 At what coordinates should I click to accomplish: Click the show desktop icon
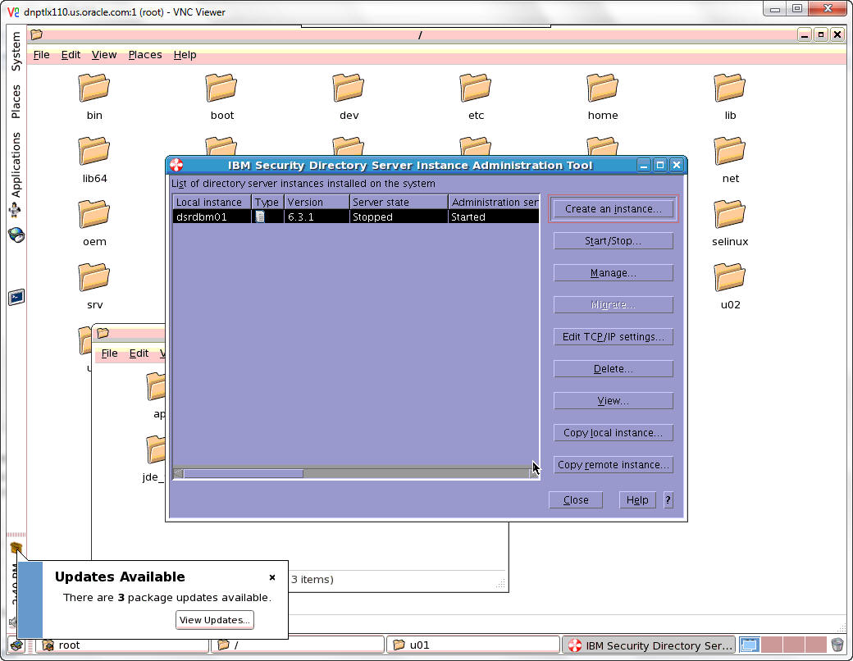pyautogui.click(x=16, y=645)
